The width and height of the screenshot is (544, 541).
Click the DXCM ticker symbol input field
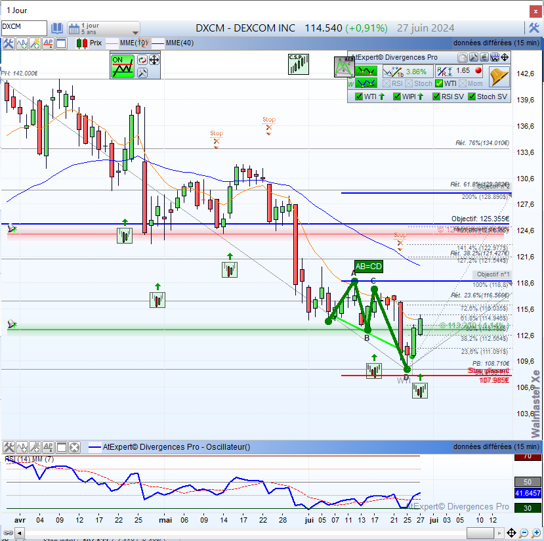pos(24,28)
